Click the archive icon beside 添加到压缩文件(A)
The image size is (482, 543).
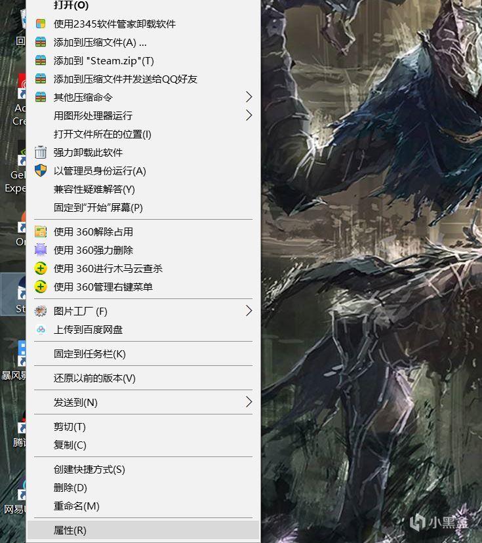[x=41, y=42]
